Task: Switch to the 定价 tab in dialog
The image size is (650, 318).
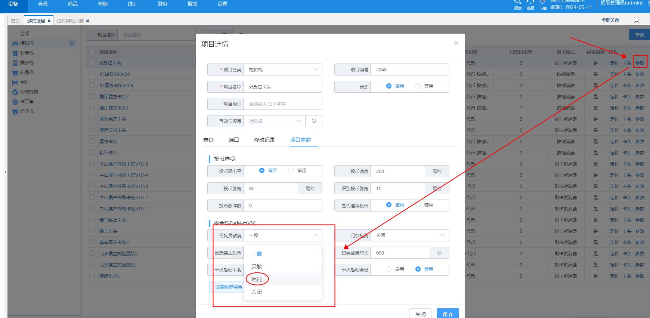Action: (x=208, y=140)
